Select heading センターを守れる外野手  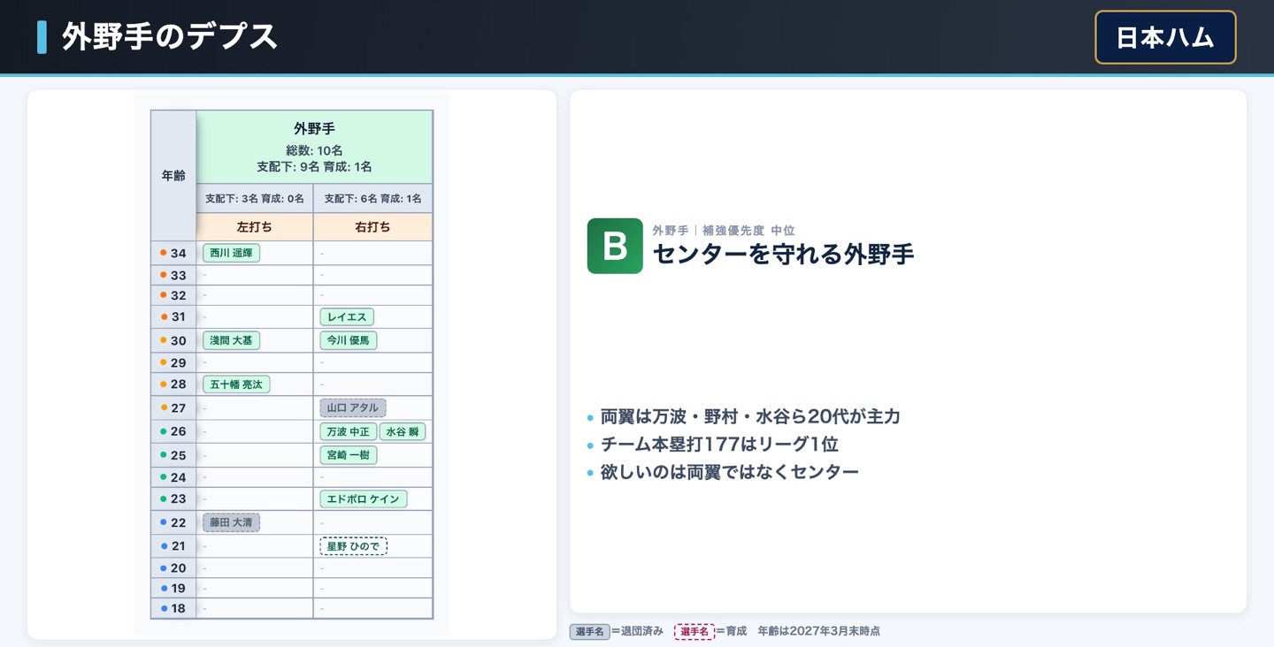coord(783,255)
